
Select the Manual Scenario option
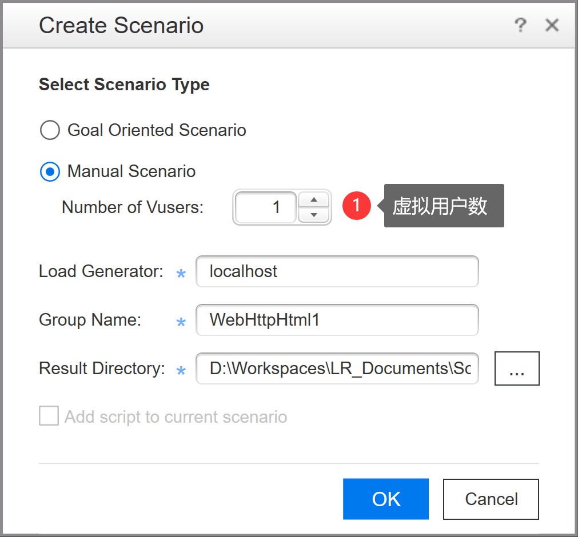50,171
